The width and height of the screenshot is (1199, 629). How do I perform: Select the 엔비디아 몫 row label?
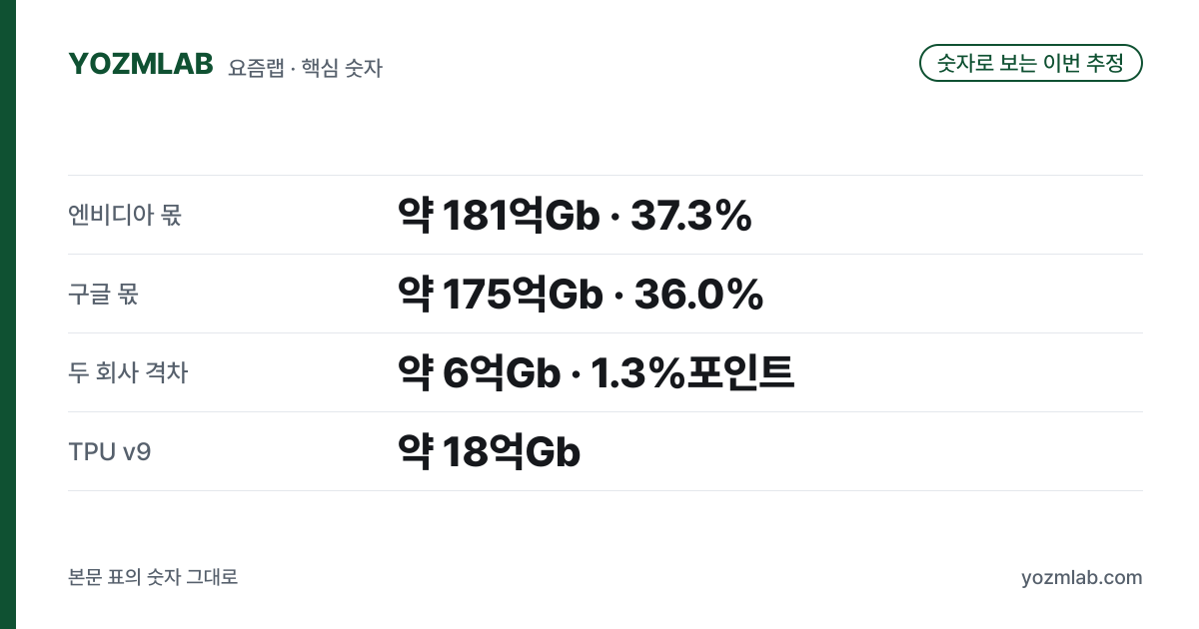click(x=125, y=215)
